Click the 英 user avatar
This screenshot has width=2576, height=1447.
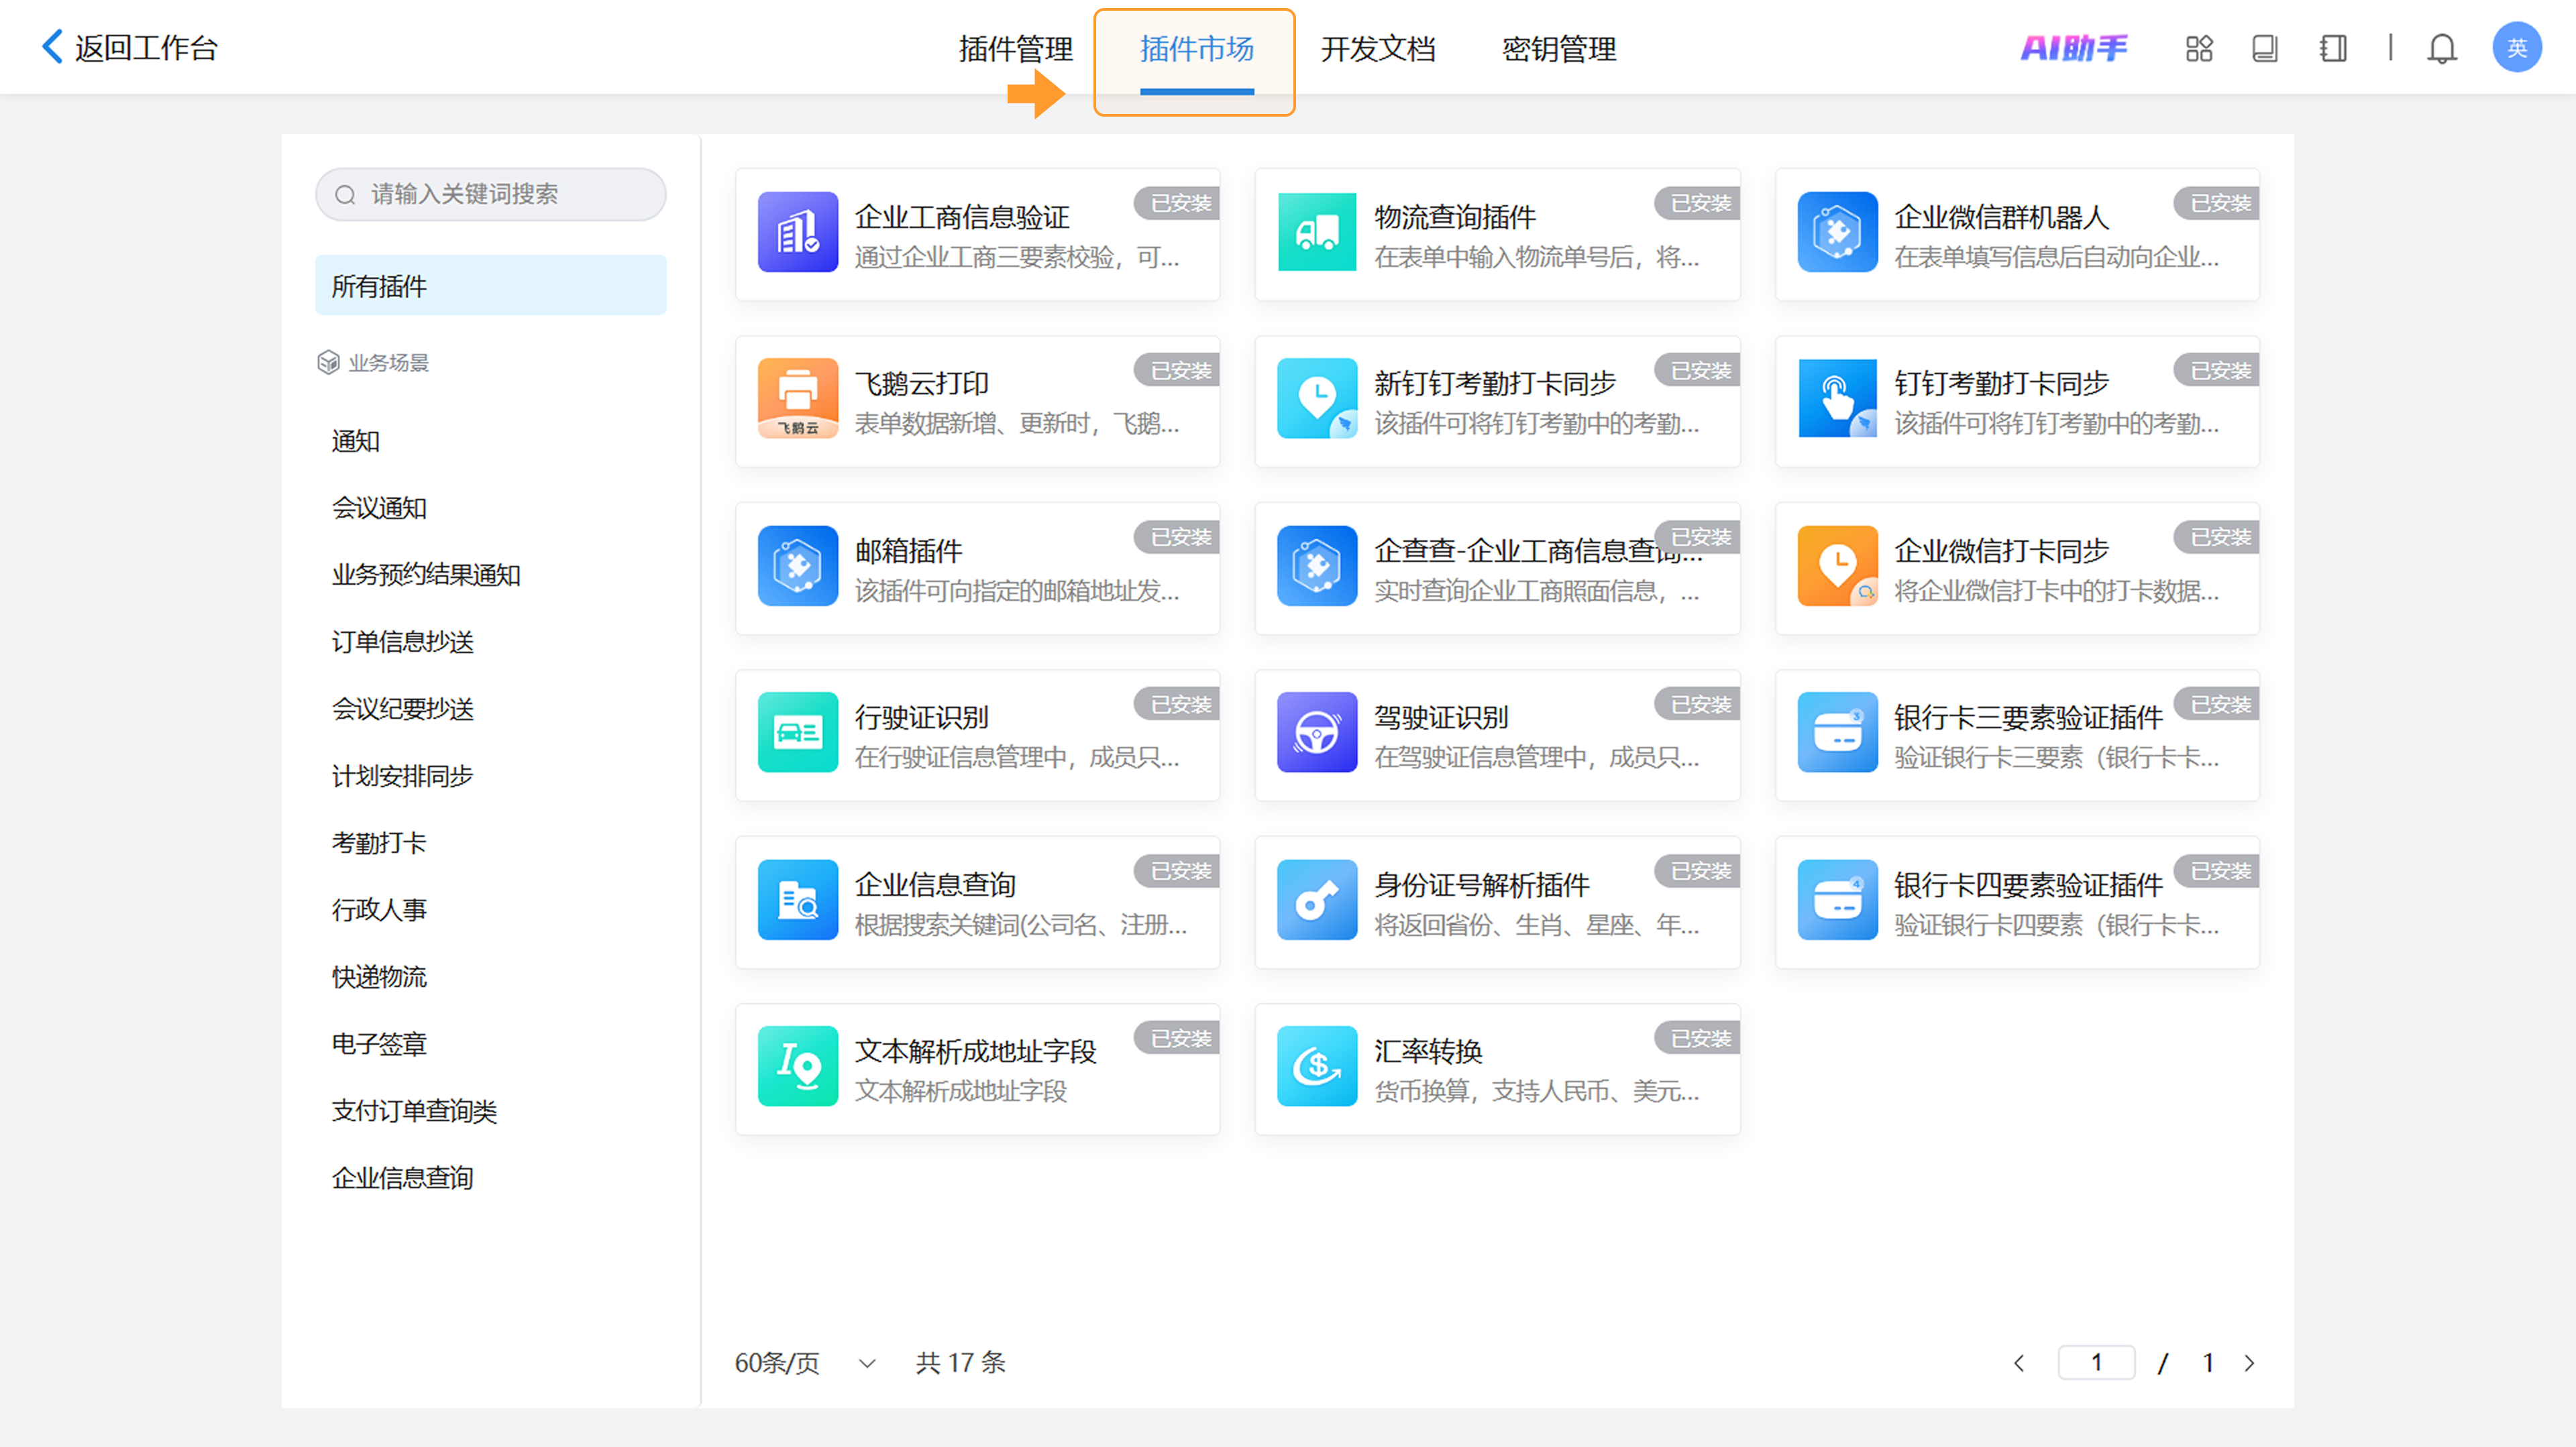tap(2516, 48)
